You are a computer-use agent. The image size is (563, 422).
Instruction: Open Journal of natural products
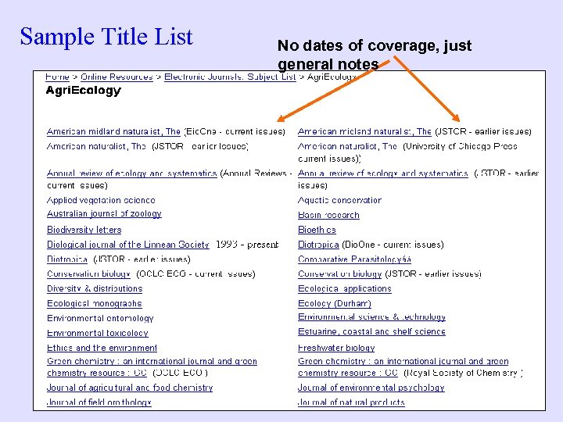[352, 402]
